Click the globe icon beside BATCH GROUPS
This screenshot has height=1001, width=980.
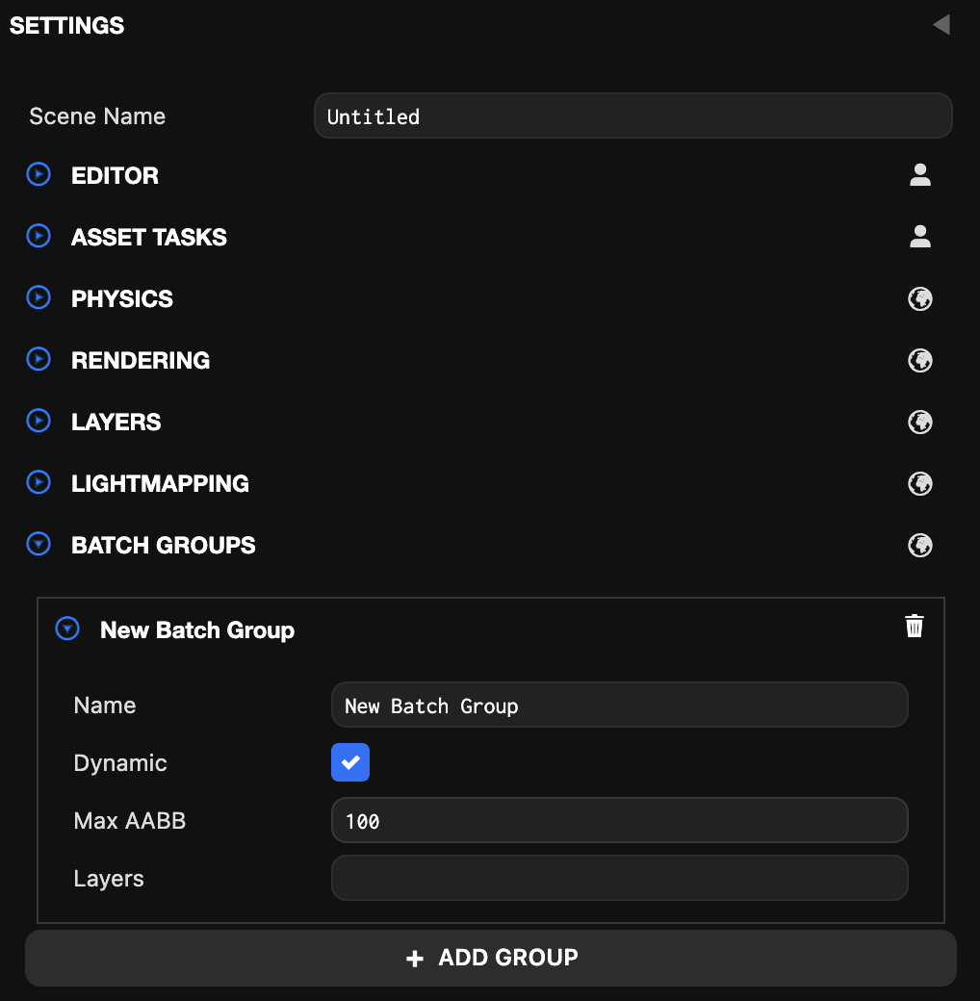click(x=920, y=545)
